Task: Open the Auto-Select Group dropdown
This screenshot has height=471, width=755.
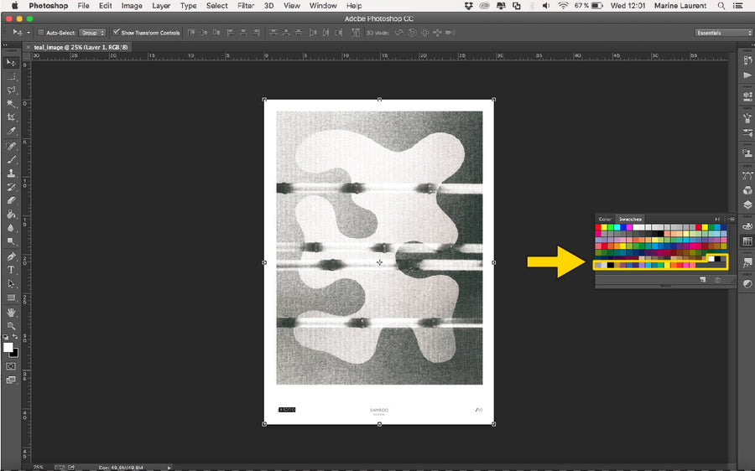Action: (x=92, y=33)
